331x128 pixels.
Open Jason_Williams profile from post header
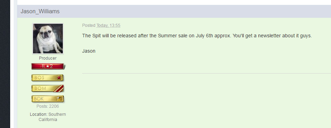pos(40,11)
